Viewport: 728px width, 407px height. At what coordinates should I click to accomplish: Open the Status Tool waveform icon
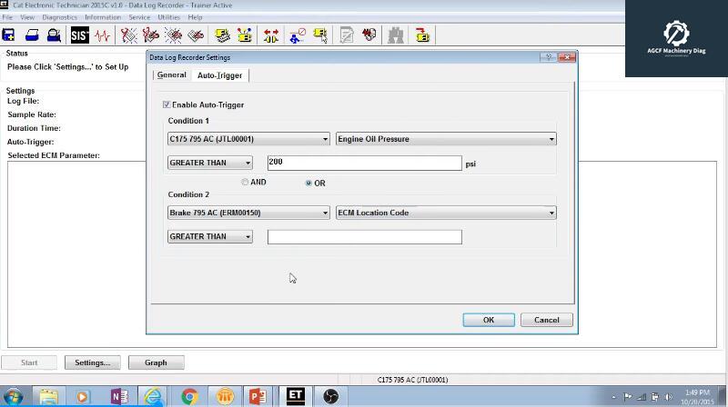point(103,35)
